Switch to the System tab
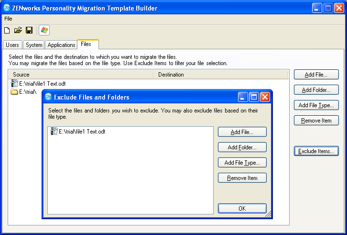This screenshot has height=235, width=347. [34, 45]
